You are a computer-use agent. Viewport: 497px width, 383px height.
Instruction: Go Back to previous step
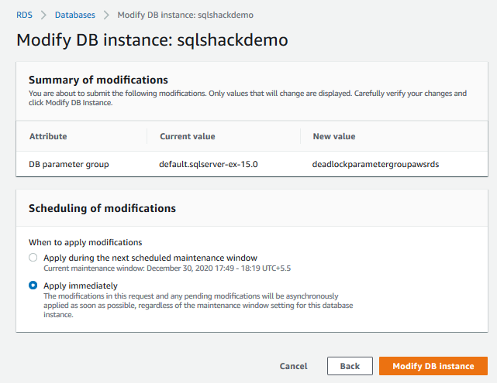pos(350,366)
